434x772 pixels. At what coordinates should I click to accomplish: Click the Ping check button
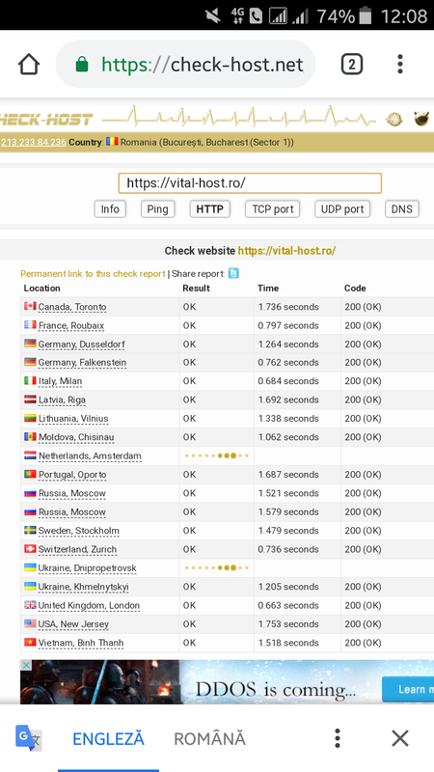tap(157, 209)
